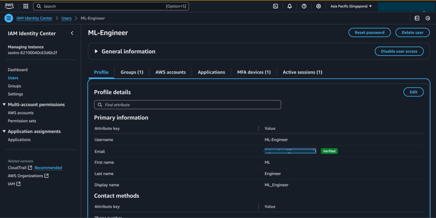This screenshot has height=218, width=436.
Task: Go to Permission sets in sidebar
Action: 22,121
